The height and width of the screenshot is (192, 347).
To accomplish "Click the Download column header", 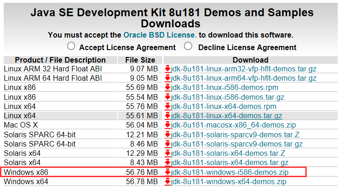I will [251, 60].
